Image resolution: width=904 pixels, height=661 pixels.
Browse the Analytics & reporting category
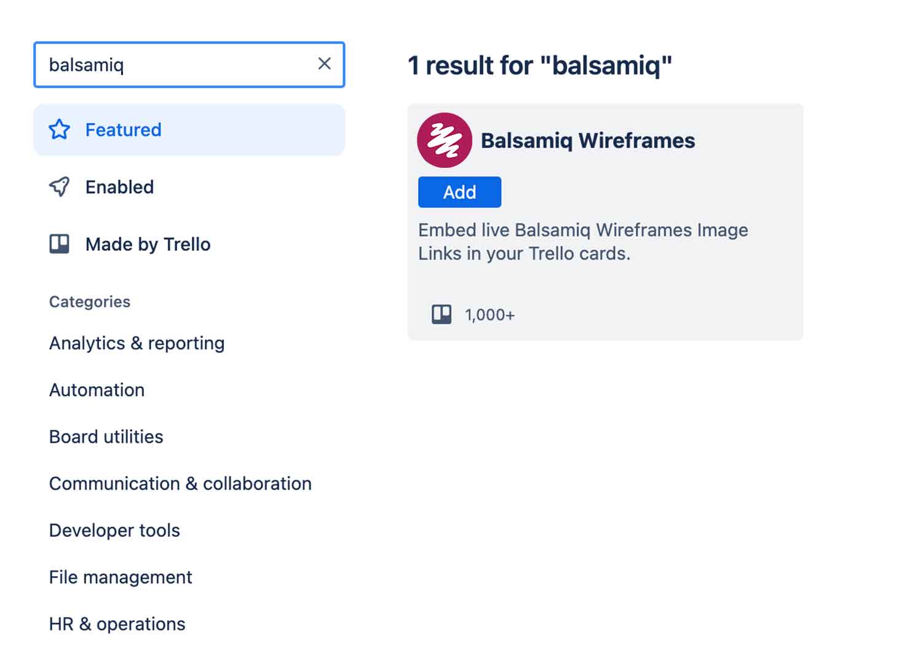137,343
